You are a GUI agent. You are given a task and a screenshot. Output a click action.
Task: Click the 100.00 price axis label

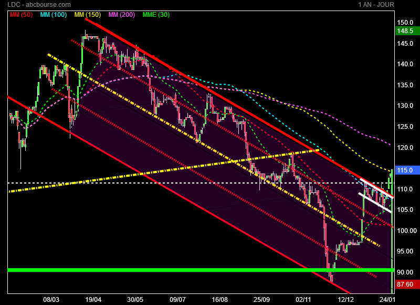pos(407,231)
